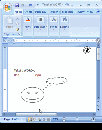Click the Copy icon in Clipboard group

(x=17, y=24)
